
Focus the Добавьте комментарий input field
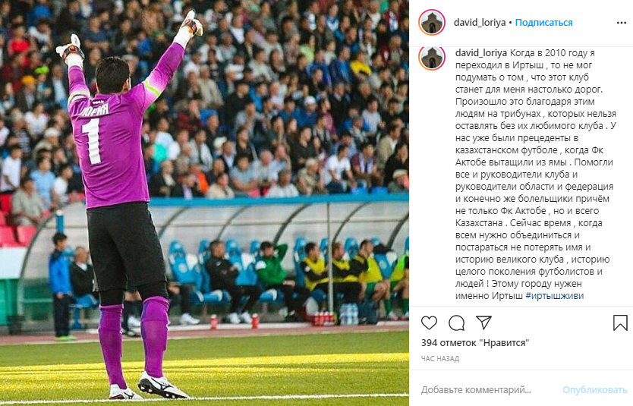(487, 390)
